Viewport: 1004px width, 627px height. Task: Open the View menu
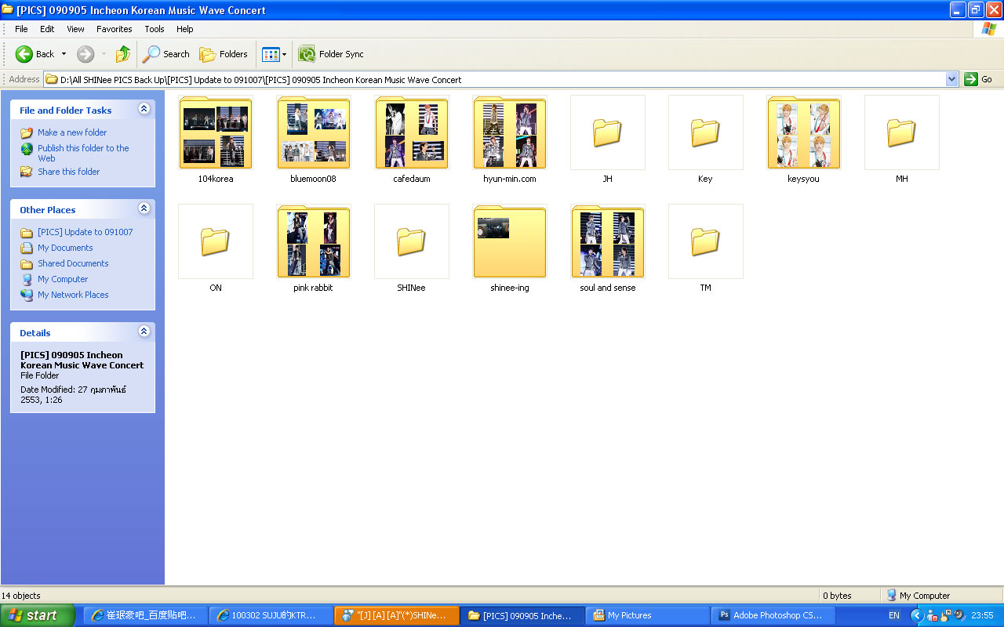75,29
